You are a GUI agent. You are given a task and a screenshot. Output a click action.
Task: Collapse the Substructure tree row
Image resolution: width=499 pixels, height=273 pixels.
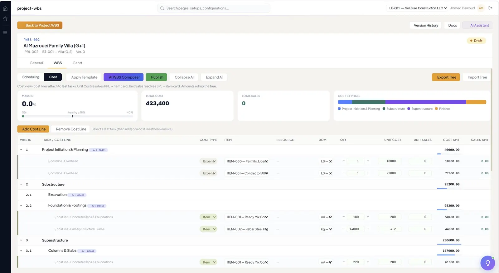click(x=21, y=185)
